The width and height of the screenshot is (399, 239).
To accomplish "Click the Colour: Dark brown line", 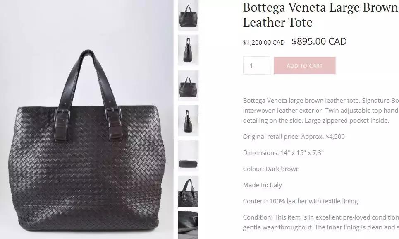I will [271, 169].
